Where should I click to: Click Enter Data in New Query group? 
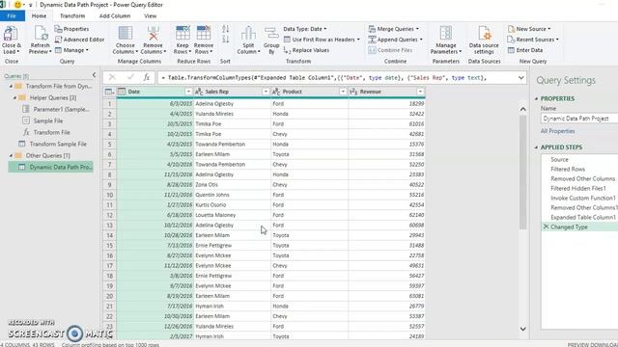pyautogui.click(x=525, y=50)
